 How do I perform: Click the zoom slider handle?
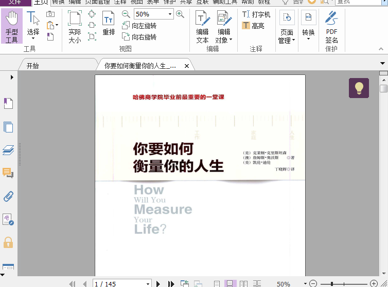click(331, 284)
